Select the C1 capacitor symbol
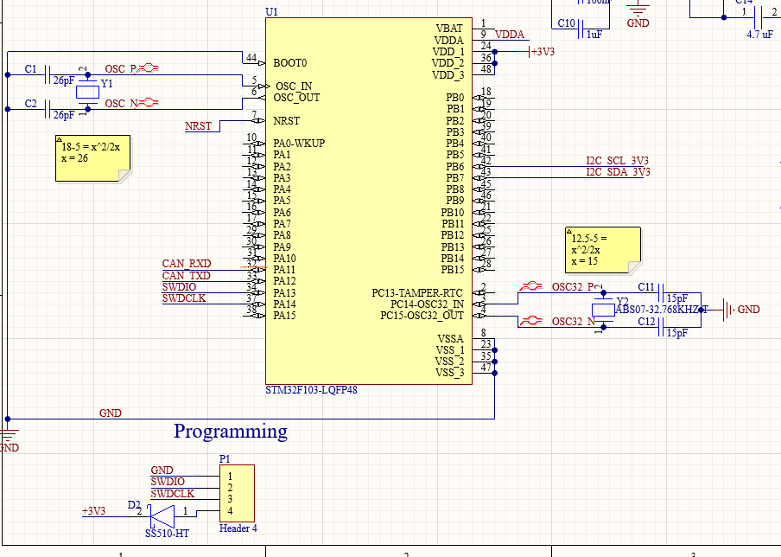The image size is (781, 557). [x=48, y=74]
